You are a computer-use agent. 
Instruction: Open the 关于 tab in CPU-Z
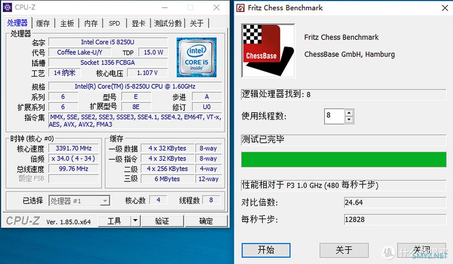(197, 23)
